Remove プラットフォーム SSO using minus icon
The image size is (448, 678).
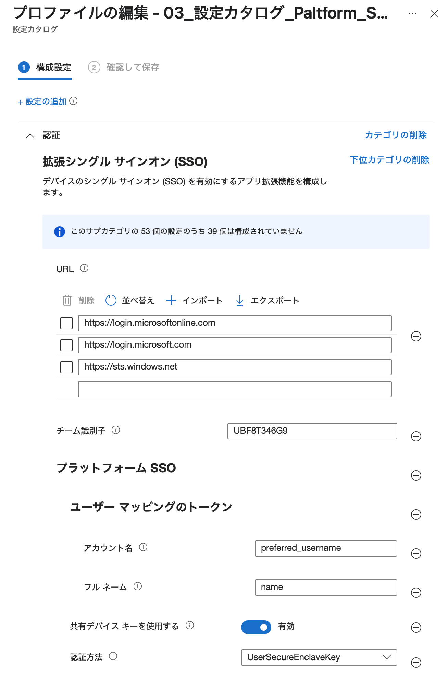coord(416,475)
